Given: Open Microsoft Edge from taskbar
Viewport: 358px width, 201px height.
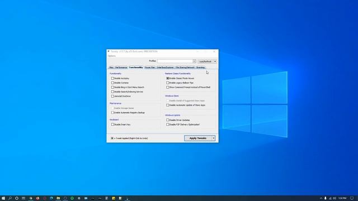Looking at the screenshot, I should [x=51, y=198].
